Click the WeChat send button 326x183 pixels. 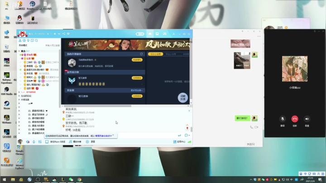250,144
